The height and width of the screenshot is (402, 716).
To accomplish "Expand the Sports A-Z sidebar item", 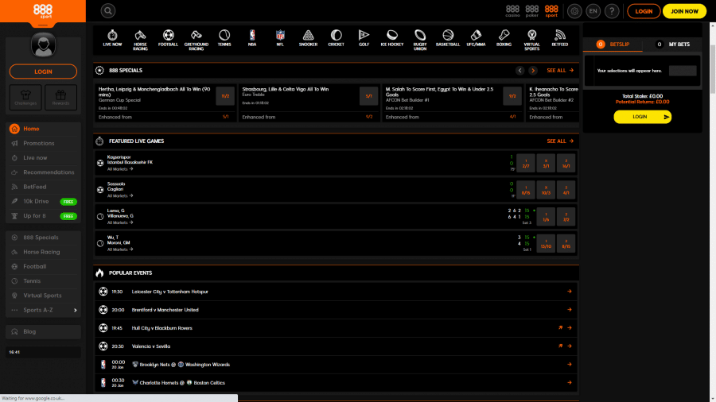I will coord(44,310).
